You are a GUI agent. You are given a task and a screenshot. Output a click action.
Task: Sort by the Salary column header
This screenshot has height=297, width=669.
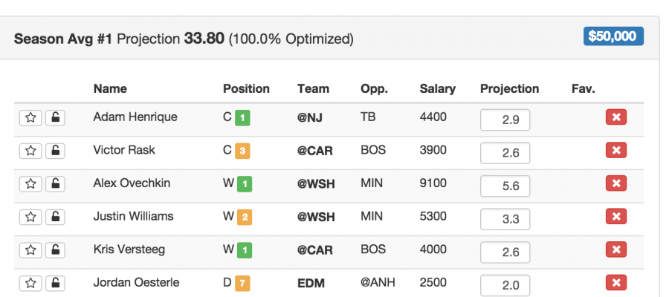(x=437, y=88)
